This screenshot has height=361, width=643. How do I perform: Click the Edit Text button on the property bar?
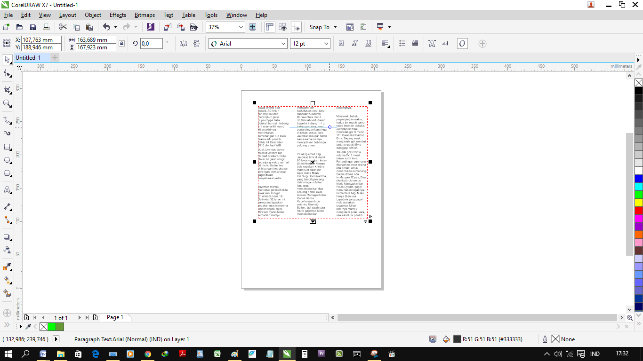click(445, 43)
